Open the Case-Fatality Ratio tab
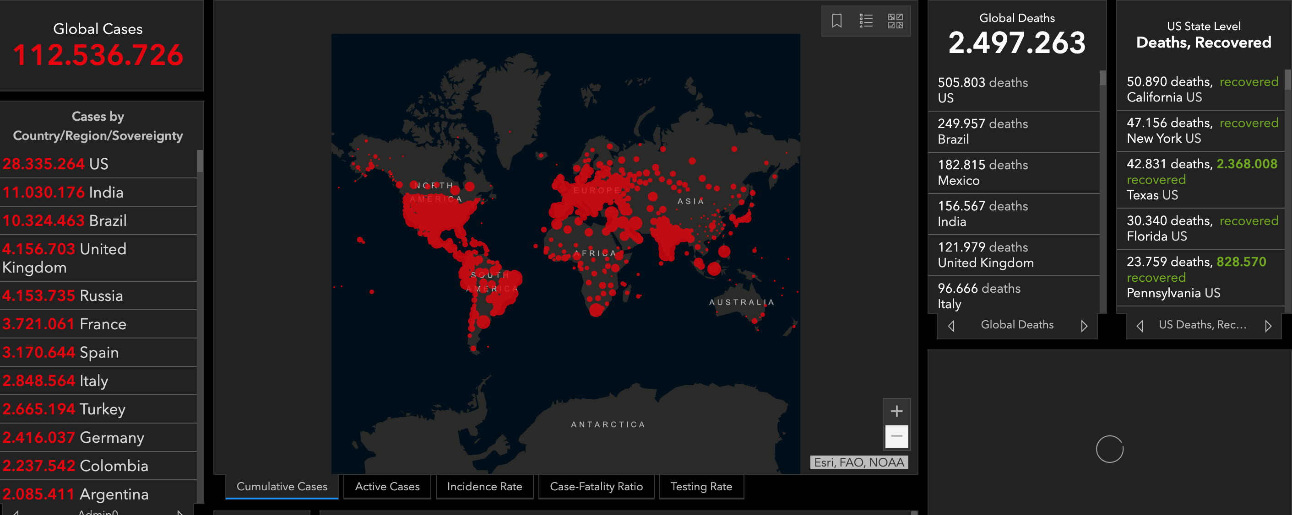 click(x=596, y=487)
